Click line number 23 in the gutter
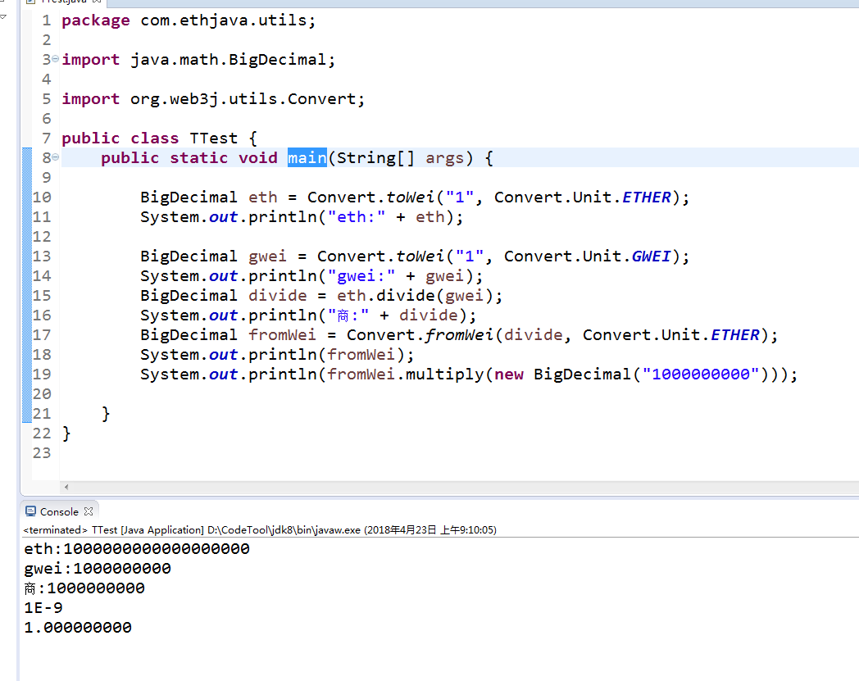 pyautogui.click(x=42, y=453)
